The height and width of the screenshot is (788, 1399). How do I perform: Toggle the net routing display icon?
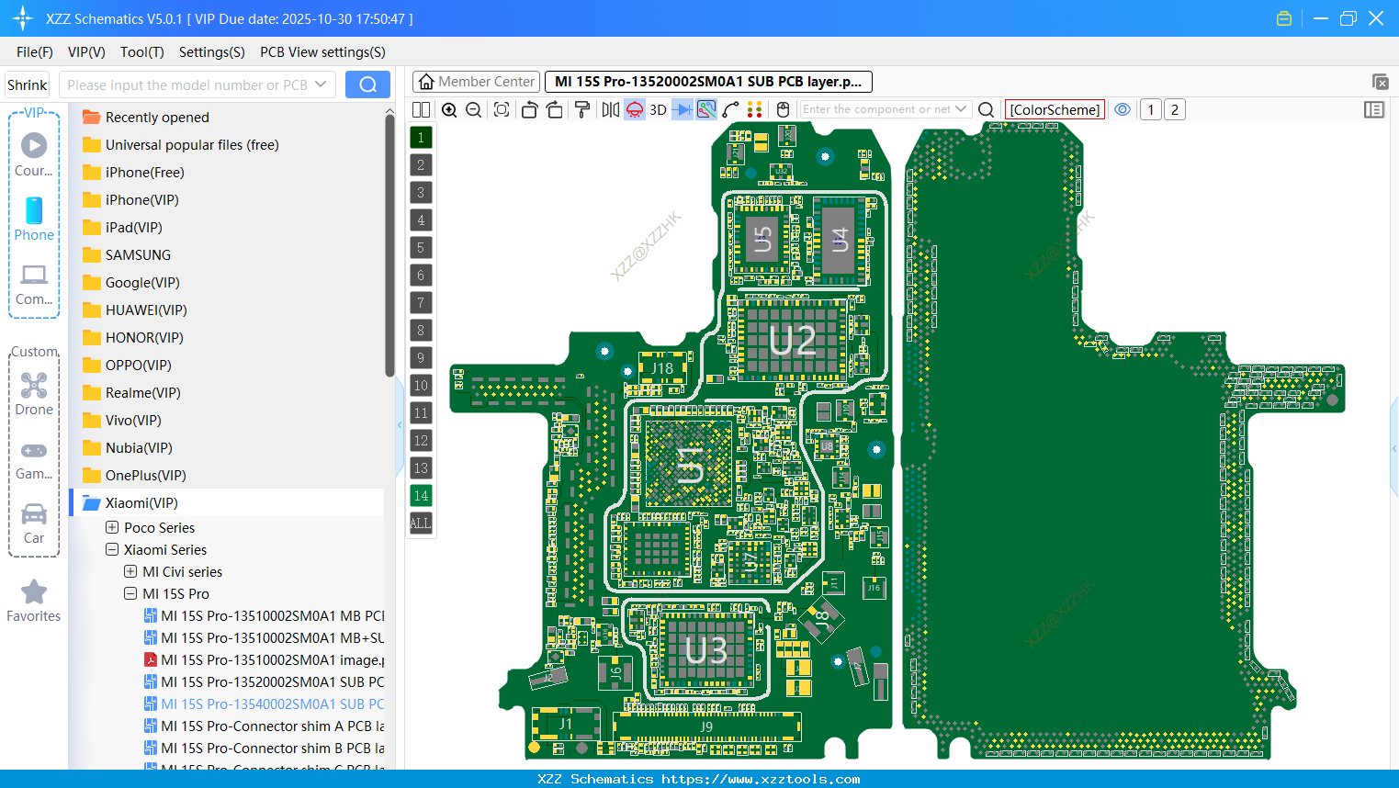(x=706, y=109)
